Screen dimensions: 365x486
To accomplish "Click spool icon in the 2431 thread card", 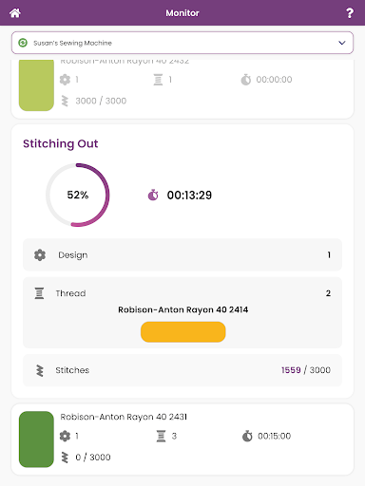I will pyautogui.click(x=161, y=436).
